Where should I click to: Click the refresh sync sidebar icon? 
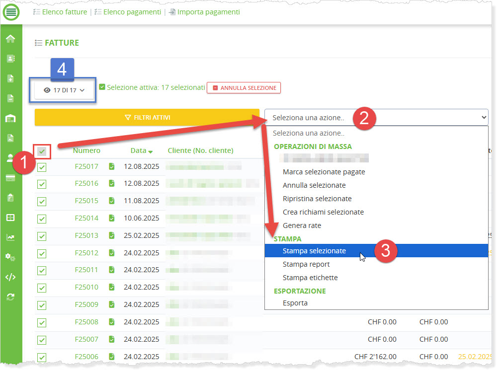pos(10,297)
